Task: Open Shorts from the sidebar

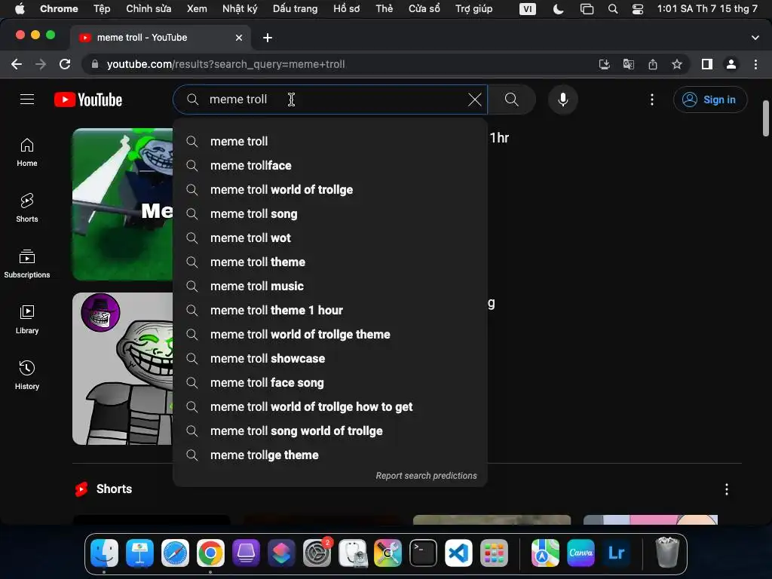Action: [27, 208]
